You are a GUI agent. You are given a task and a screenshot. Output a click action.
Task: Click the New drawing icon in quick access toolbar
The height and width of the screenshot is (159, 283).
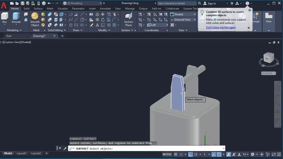tap(12, 3)
